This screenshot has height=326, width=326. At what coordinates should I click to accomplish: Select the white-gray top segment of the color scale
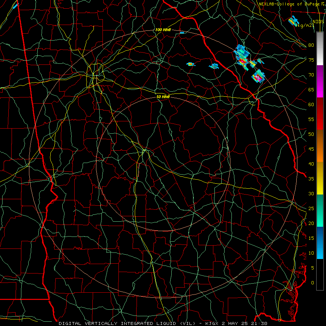pos(320,49)
